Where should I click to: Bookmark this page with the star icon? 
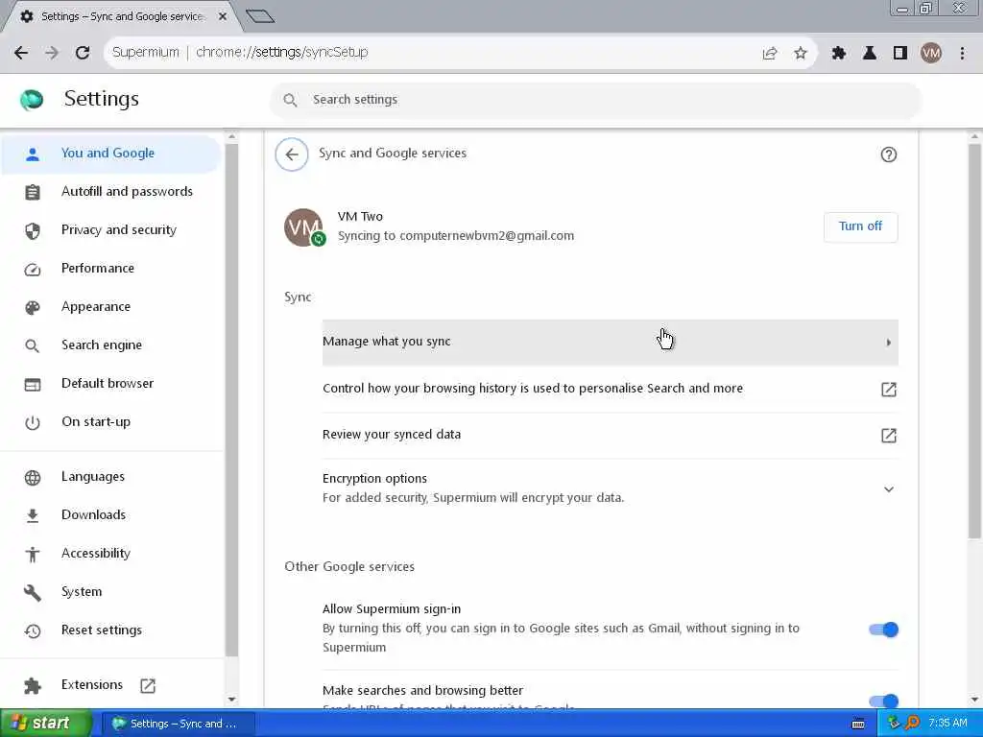(801, 53)
